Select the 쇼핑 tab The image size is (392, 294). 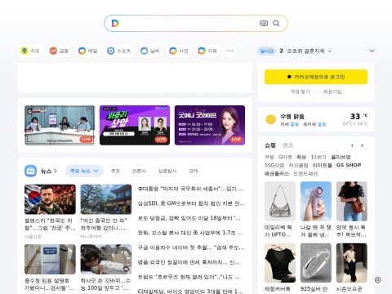[270, 145]
